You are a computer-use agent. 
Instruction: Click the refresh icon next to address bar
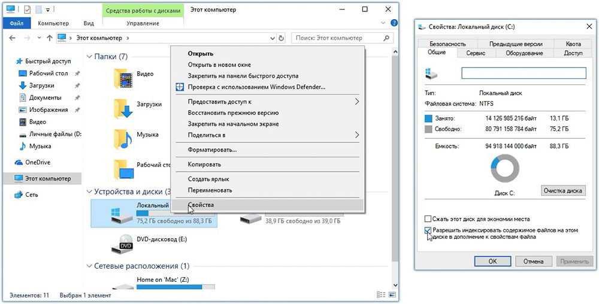coord(282,38)
